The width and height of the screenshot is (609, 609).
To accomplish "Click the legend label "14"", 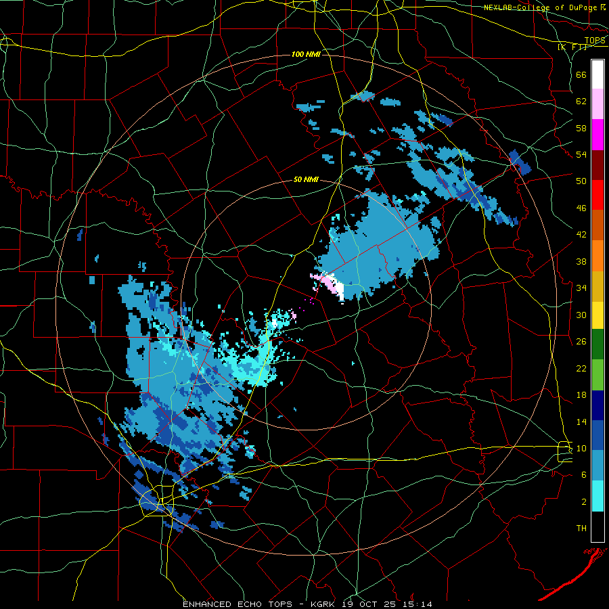I will point(581,422).
